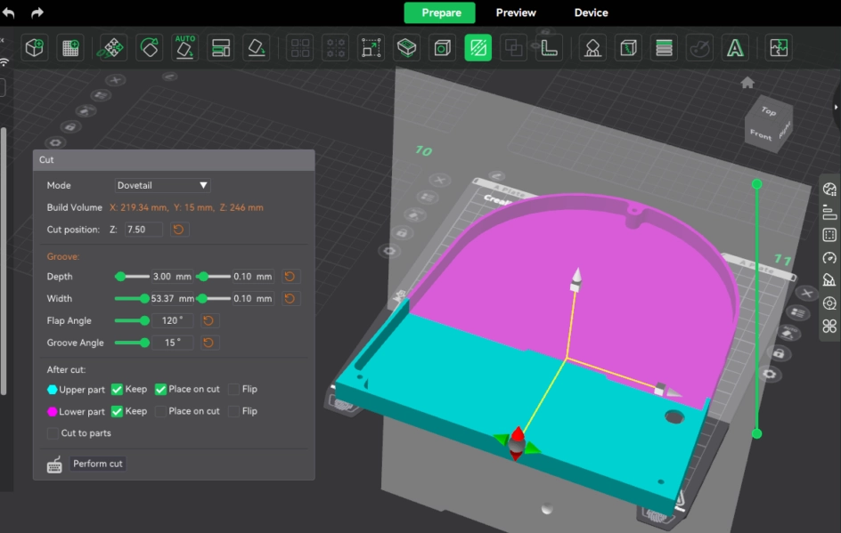This screenshot has width=841, height=533.
Task: Enable Place on cut for Lower part
Action: pyautogui.click(x=160, y=411)
